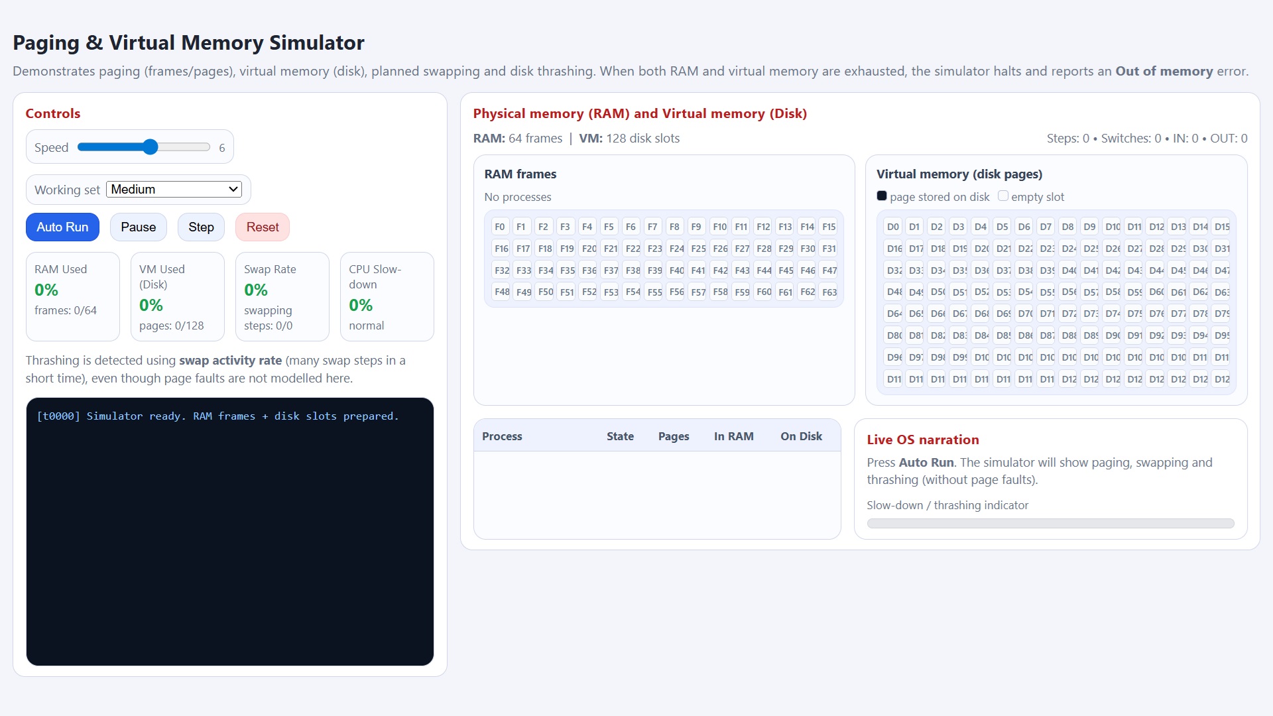Click the F63 RAM frame cell

coord(829,292)
